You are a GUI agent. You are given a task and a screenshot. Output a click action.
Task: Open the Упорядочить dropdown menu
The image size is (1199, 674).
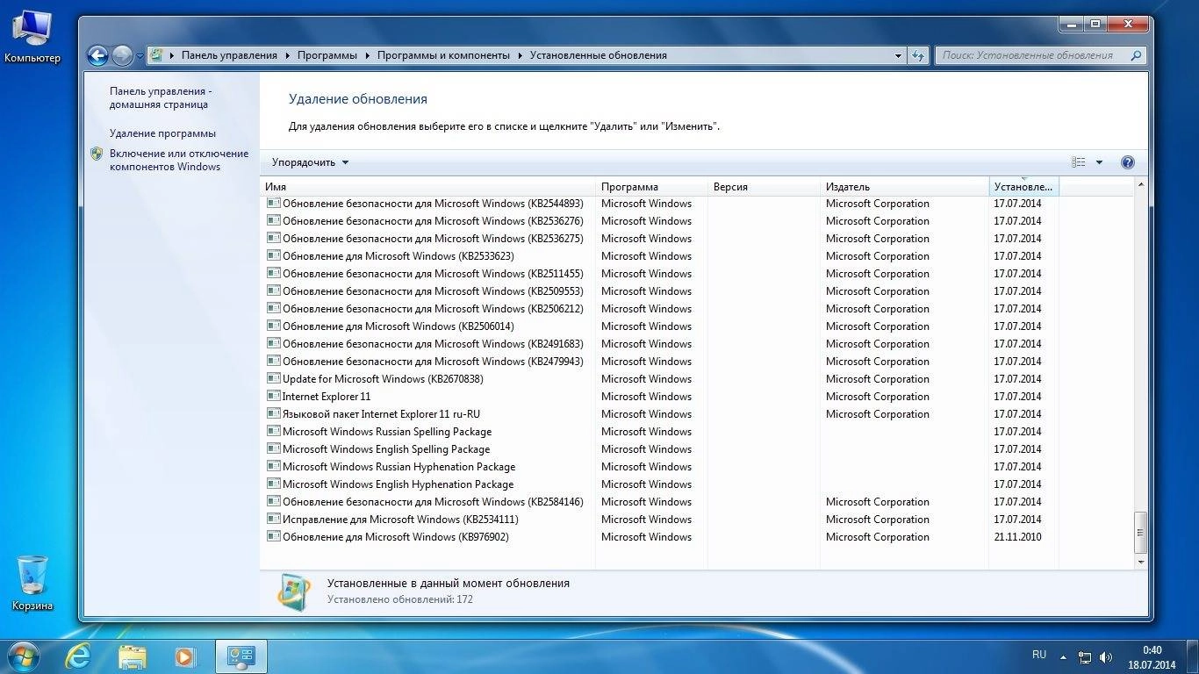tap(310, 162)
